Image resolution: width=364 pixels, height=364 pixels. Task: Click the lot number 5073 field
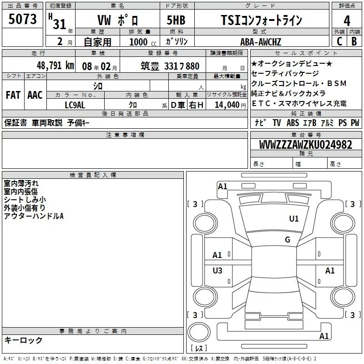point(22,19)
